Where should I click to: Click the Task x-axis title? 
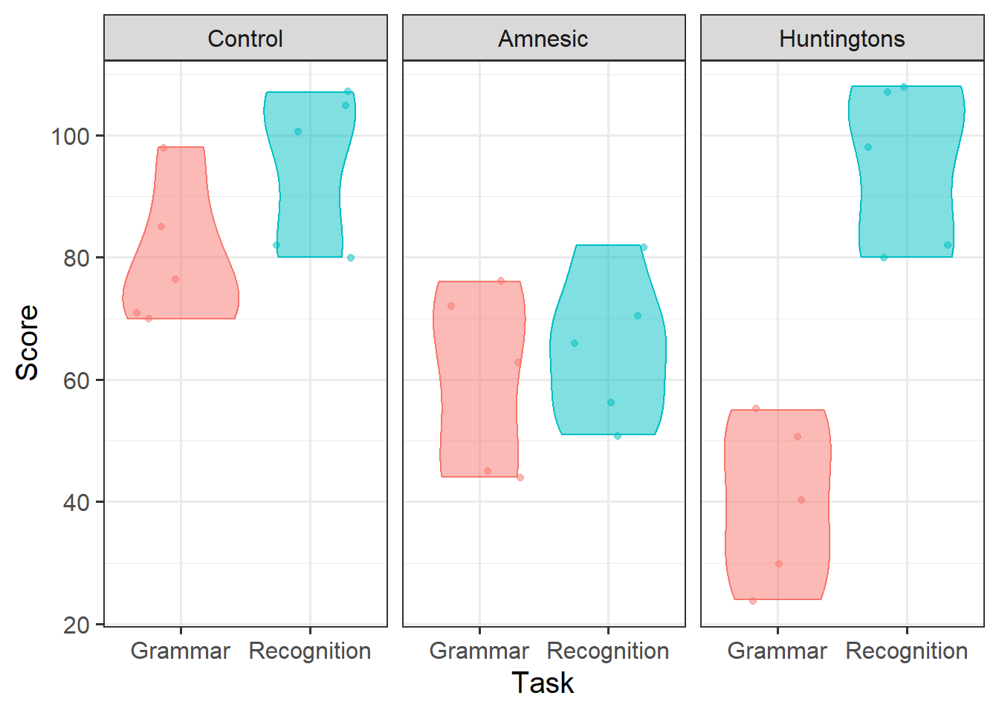[x=543, y=683]
